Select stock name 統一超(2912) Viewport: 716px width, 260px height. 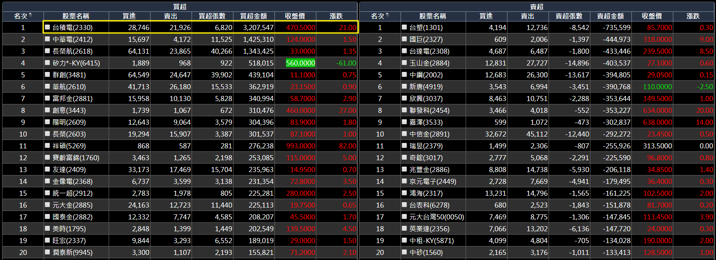coord(72,193)
